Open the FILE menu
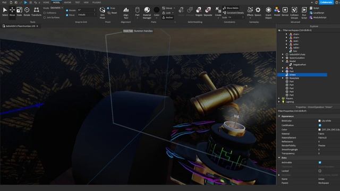This screenshot has height=191, width=340. [x=4, y=2]
